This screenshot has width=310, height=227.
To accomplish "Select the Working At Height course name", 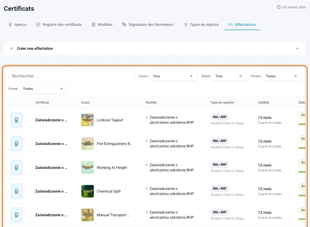I will [x=112, y=168].
